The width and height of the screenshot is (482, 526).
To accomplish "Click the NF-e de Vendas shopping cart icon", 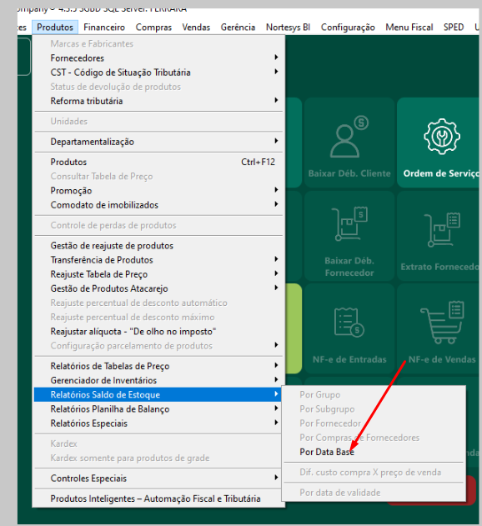I will 443,322.
